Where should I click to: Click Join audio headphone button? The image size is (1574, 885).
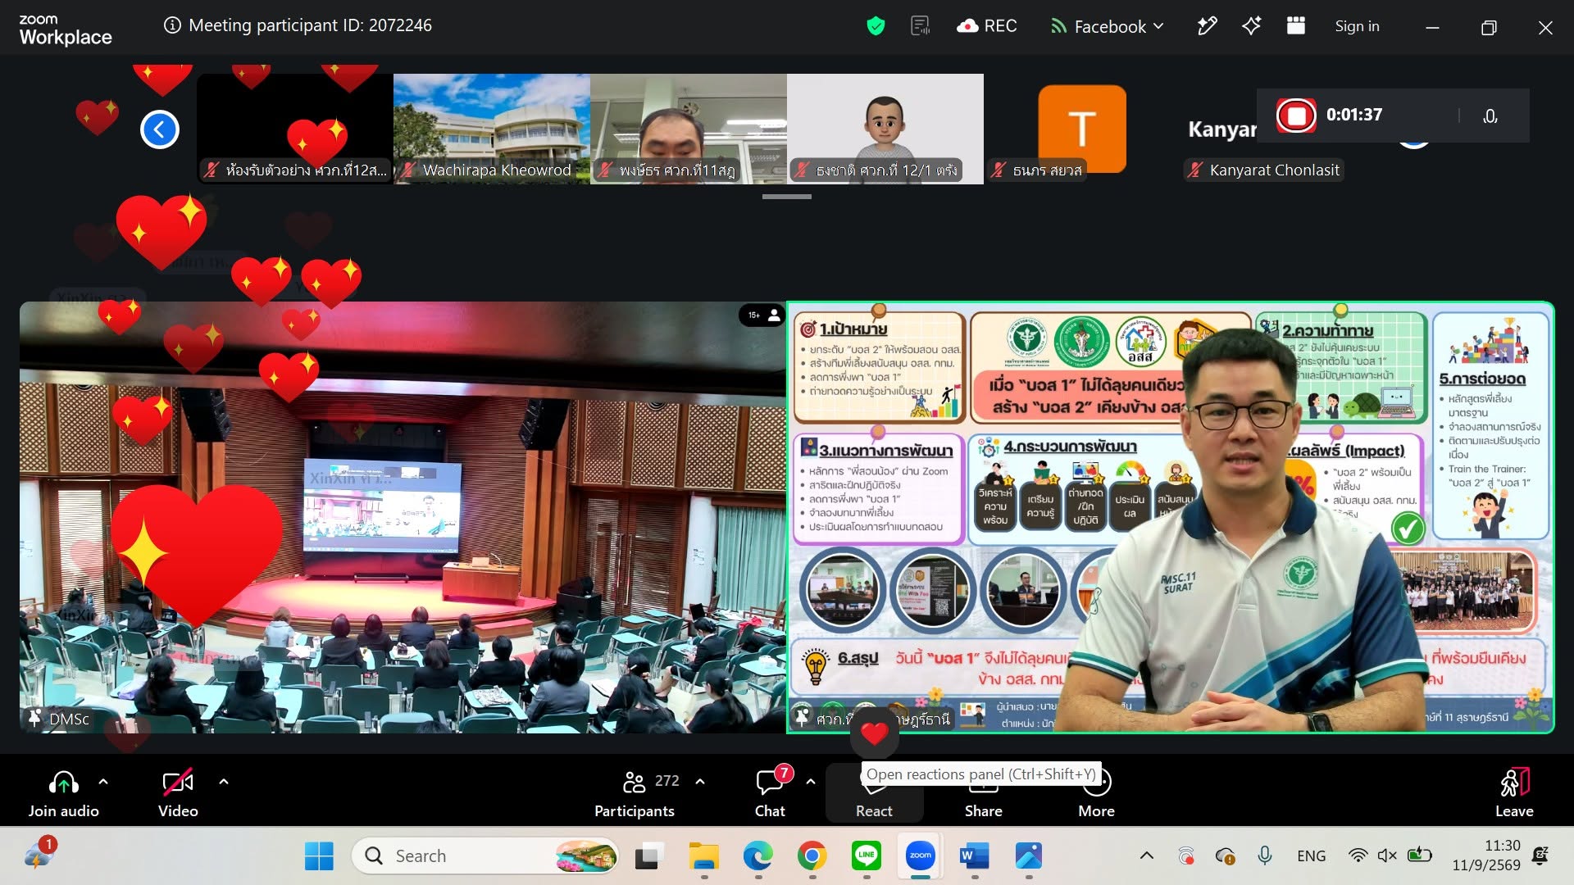coord(63,792)
